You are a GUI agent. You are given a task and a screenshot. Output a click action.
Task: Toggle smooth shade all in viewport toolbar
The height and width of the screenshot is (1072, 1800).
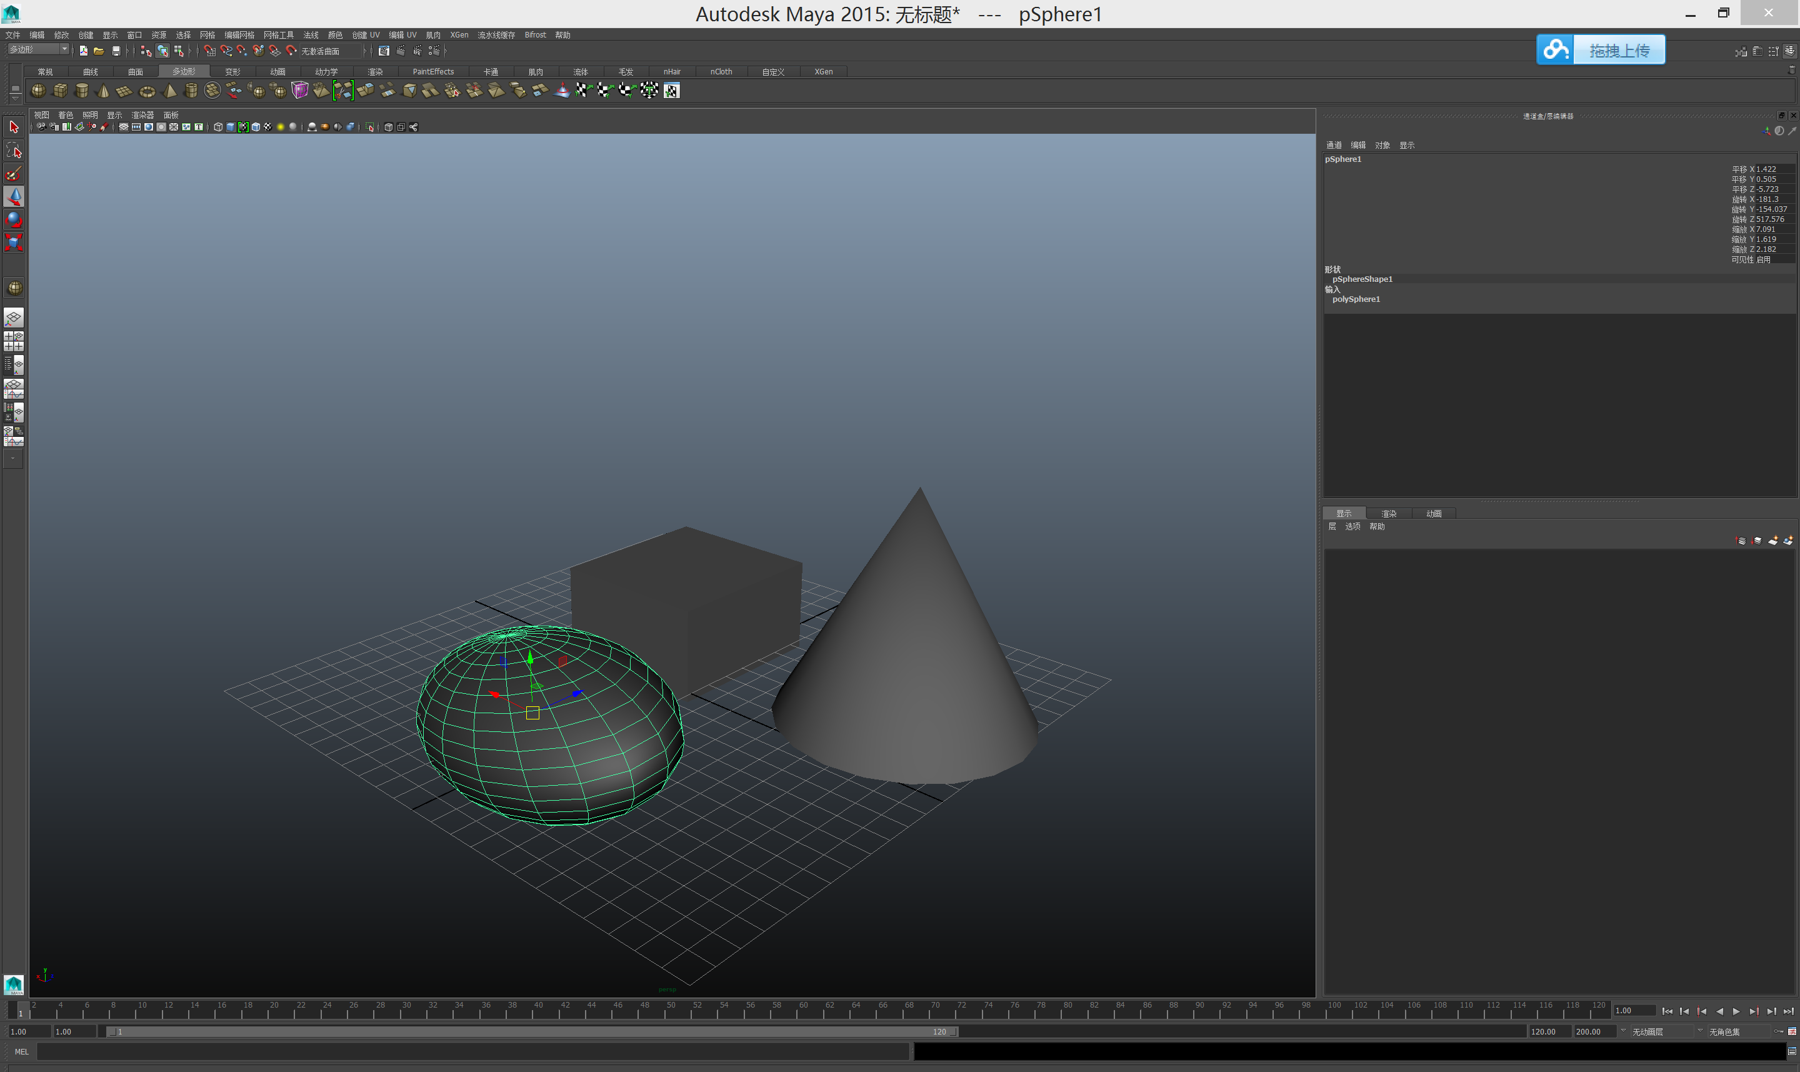(x=231, y=127)
